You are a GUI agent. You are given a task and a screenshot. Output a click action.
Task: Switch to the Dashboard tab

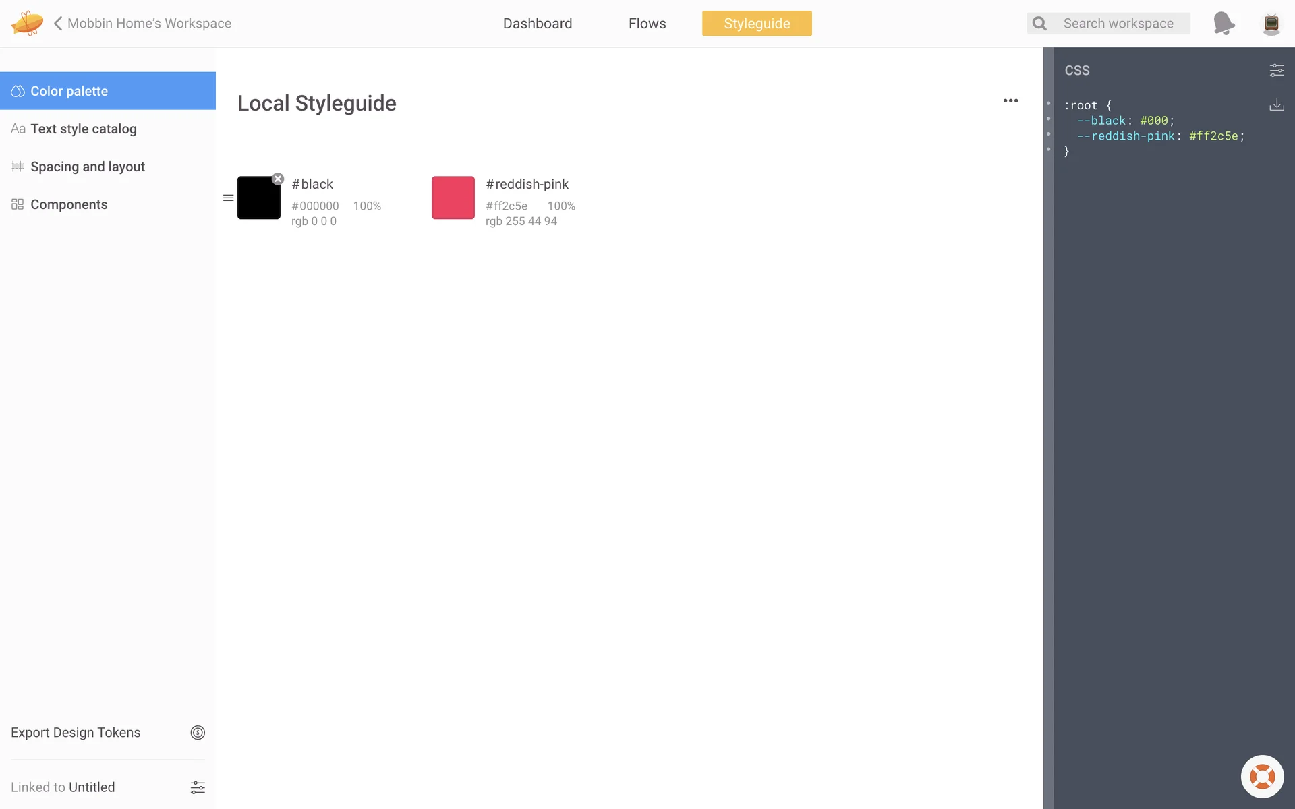tap(538, 24)
